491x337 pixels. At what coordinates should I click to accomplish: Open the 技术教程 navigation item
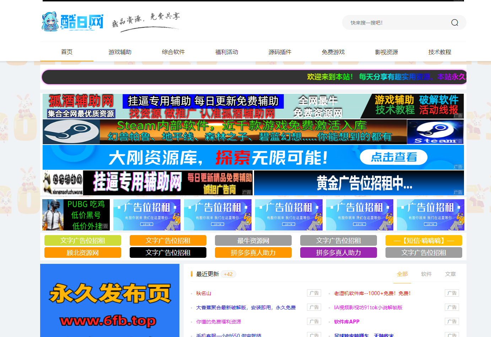point(440,52)
